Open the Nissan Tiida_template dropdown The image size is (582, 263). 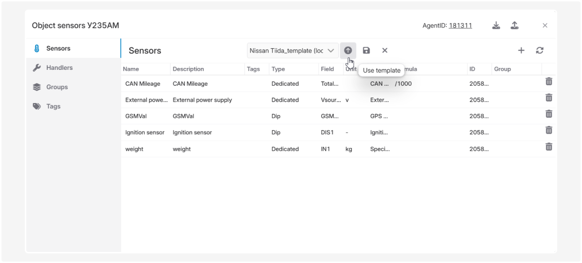pyautogui.click(x=292, y=51)
